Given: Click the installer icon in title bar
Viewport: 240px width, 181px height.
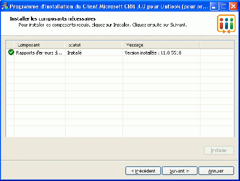Looking at the screenshot, I should (x=5, y=6).
